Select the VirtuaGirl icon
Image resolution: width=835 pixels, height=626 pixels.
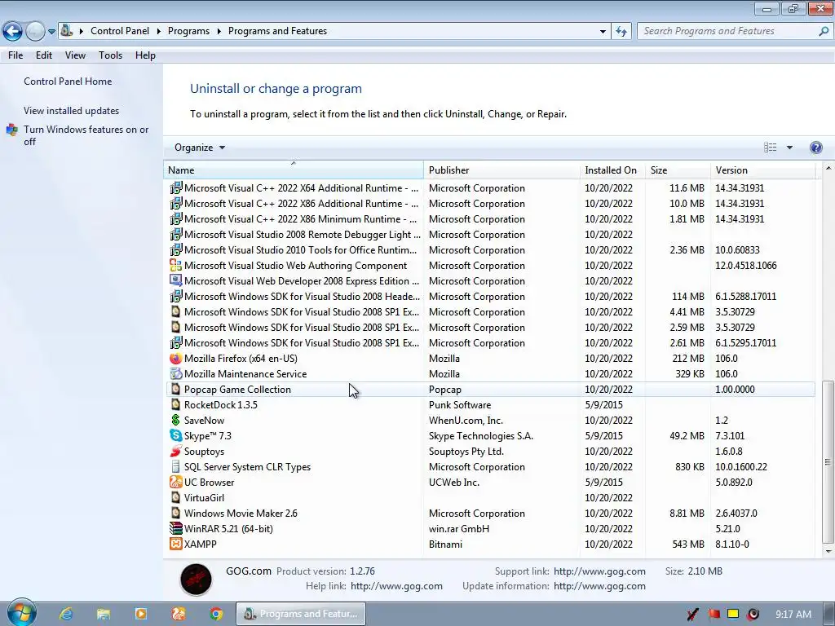click(175, 497)
